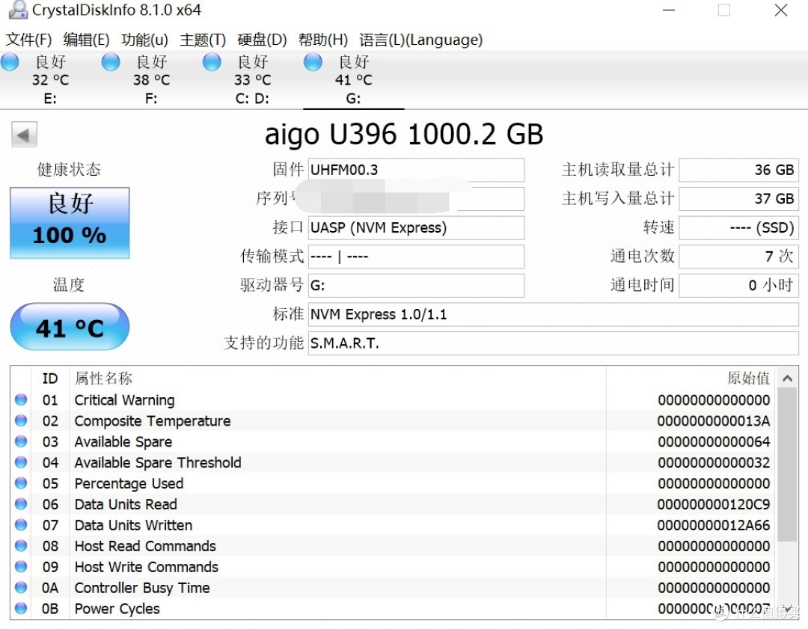
Task: Click the blue health dot beside Critical Warning
Action: (x=20, y=399)
